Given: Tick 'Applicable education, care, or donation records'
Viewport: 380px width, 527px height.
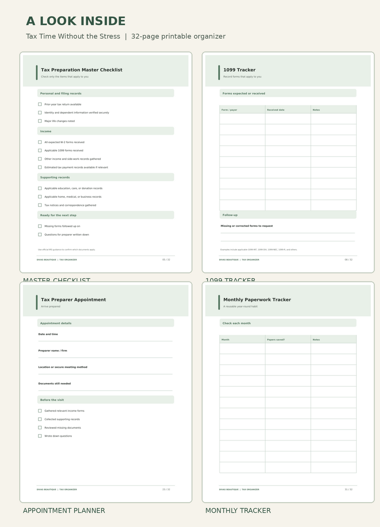Looking at the screenshot, I should pos(40,188).
